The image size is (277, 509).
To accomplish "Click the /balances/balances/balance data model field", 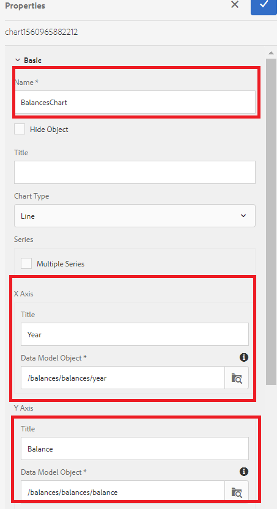I will pos(123,492).
